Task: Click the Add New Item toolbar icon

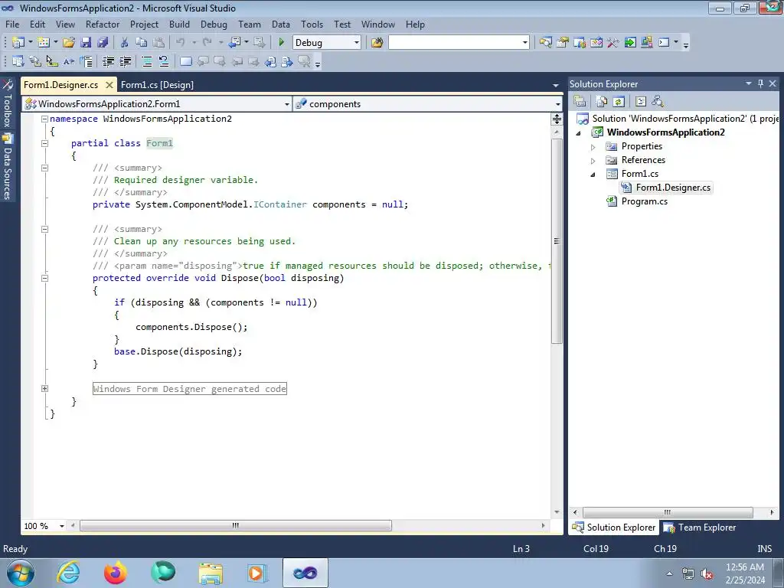Action: (44, 43)
